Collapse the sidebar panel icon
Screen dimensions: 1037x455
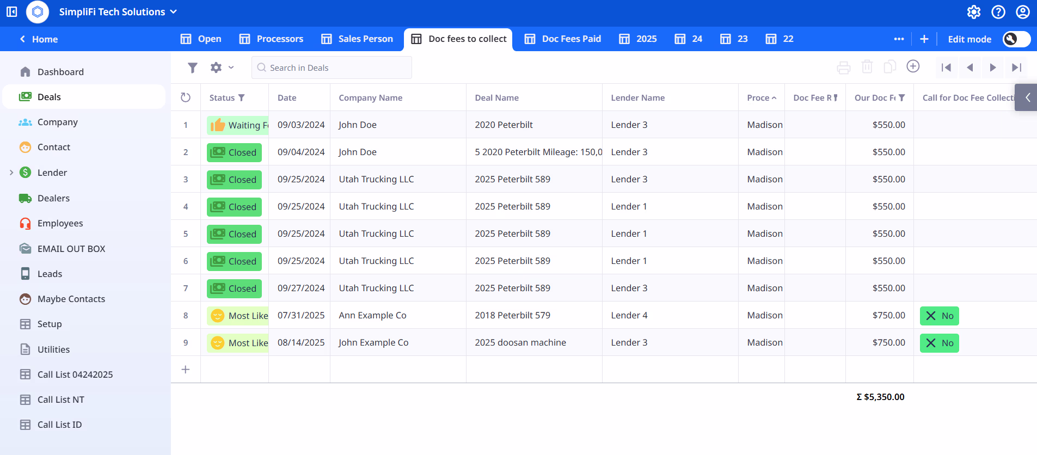coord(12,11)
